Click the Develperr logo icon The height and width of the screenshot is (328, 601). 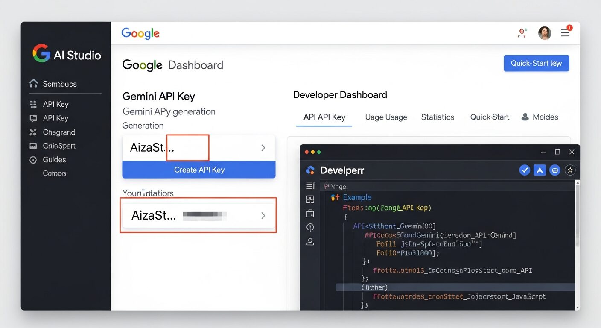pyautogui.click(x=310, y=170)
